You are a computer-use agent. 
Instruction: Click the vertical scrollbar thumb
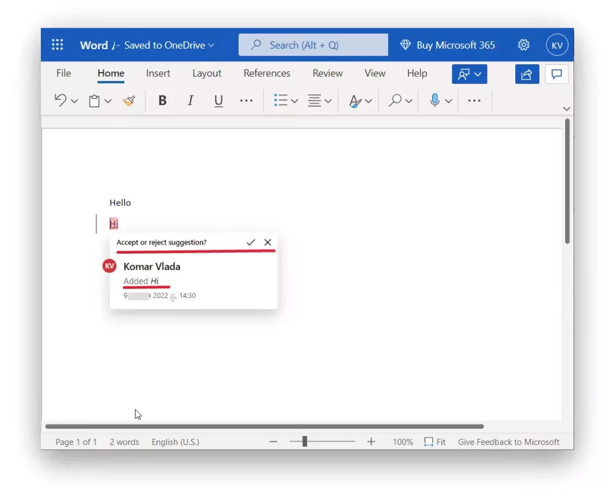(x=567, y=181)
